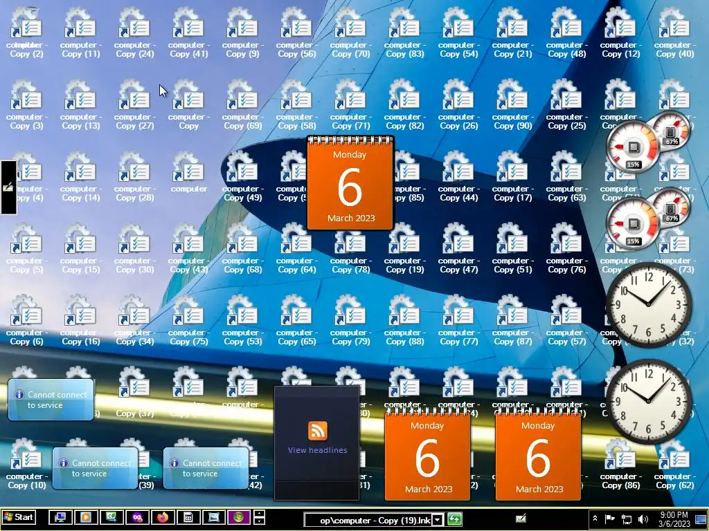Select the computer - Copy (44) shortcut
Image resolution: width=709 pixels, height=531 pixels.
click(x=459, y=176)
